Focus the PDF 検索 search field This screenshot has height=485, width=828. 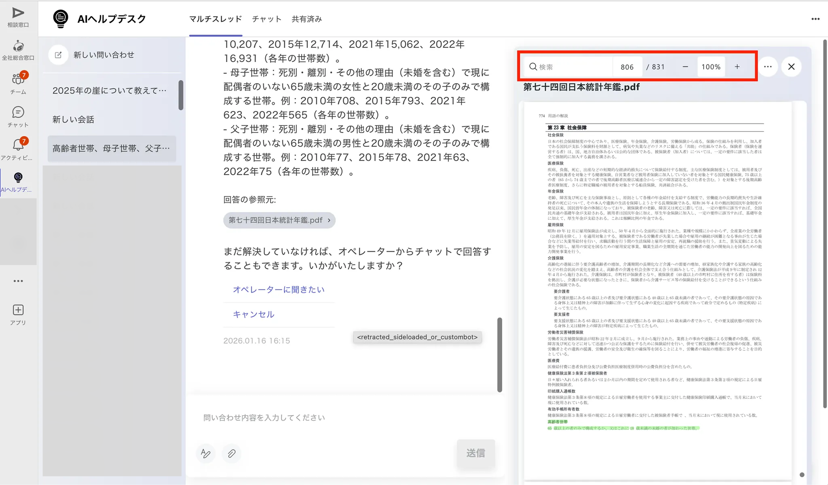pyautogui.click(x=568, y=67)
